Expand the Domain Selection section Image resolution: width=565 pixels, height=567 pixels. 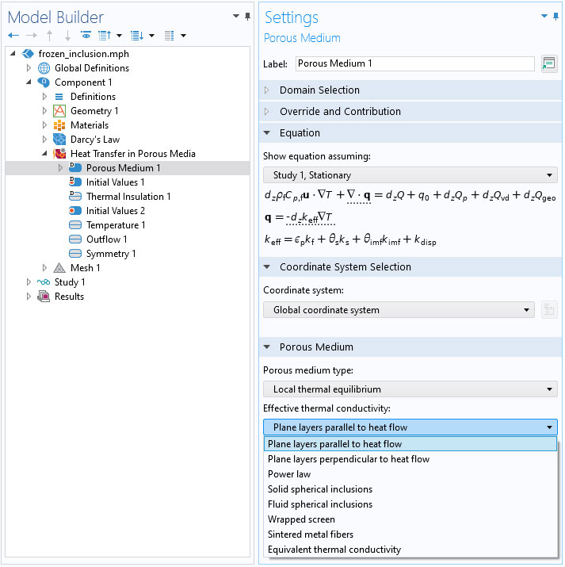[319, 90]
